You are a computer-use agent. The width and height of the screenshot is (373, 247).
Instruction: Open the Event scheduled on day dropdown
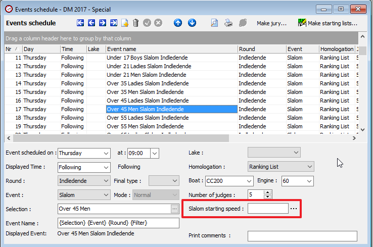[x=106, y=153]
